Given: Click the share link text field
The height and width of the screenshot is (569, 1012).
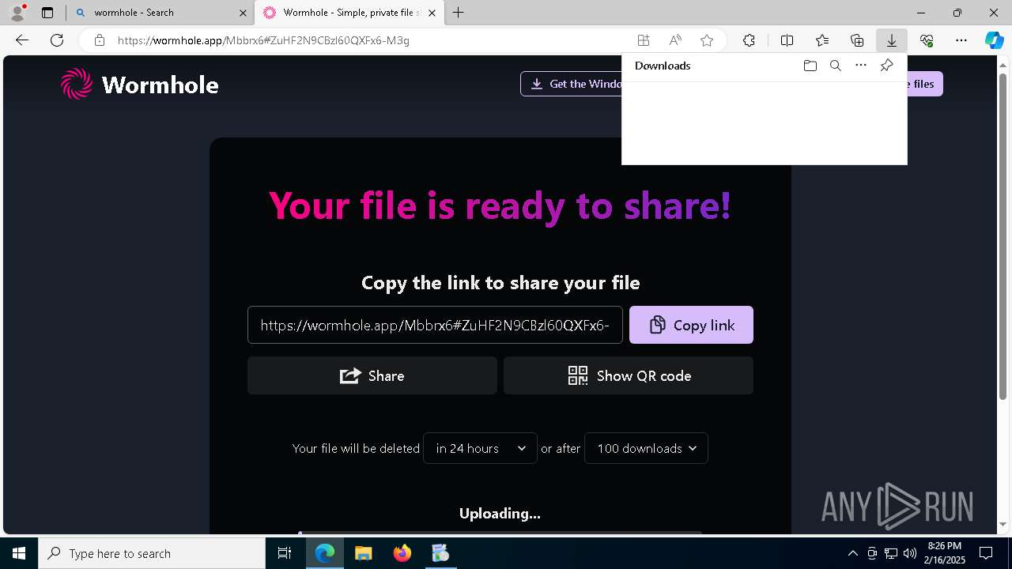Looking at the screenshot, I should pos(435,325).
